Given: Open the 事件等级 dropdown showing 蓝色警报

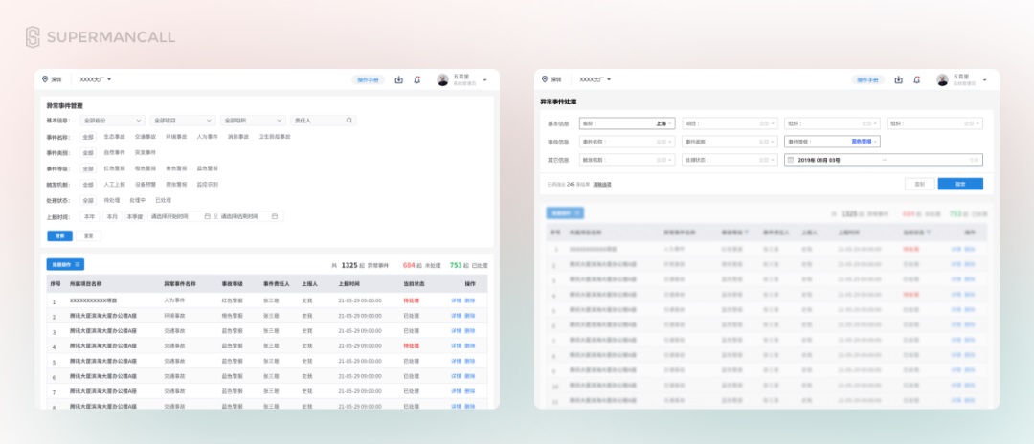Looking at the screenshot, I should pyautogui.click(x=832, y=142).
